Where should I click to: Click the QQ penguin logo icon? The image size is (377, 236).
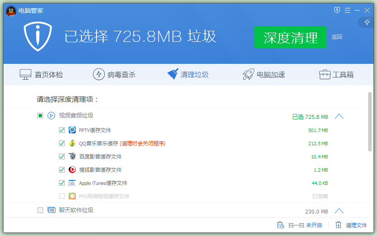[11, 11]
